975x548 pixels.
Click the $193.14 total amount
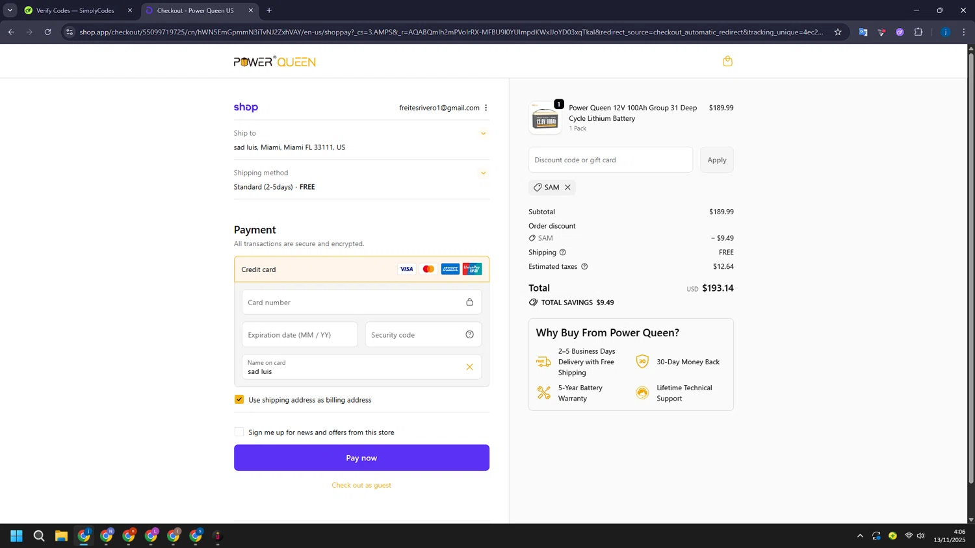click(718, 288)
